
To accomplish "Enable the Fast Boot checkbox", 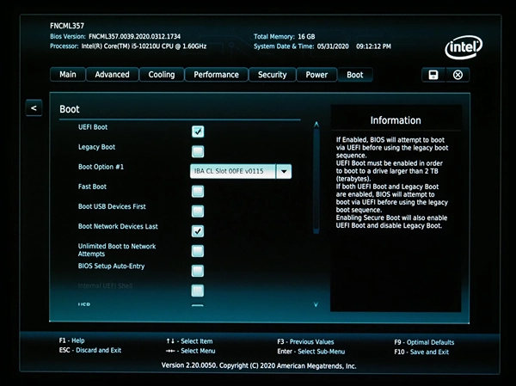I will [198, 191].
